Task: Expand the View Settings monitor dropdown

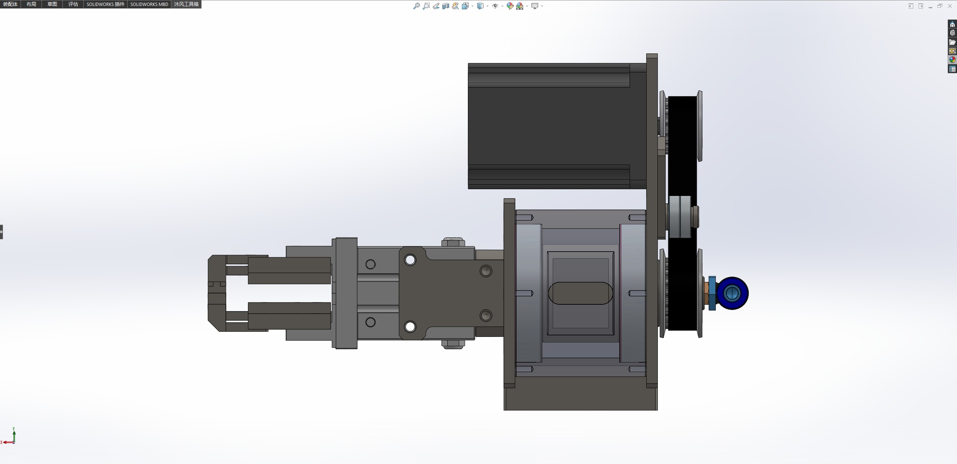Action: pos(542,6)
